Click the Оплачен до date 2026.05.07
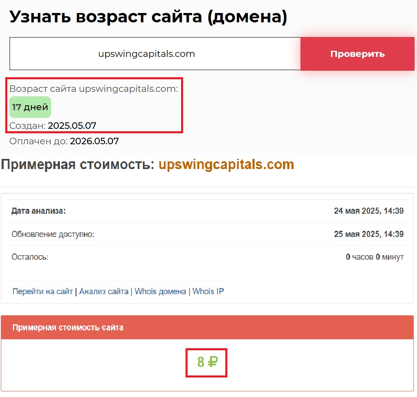This screenshot has height=397, width=417. click(x=94, y=141)
